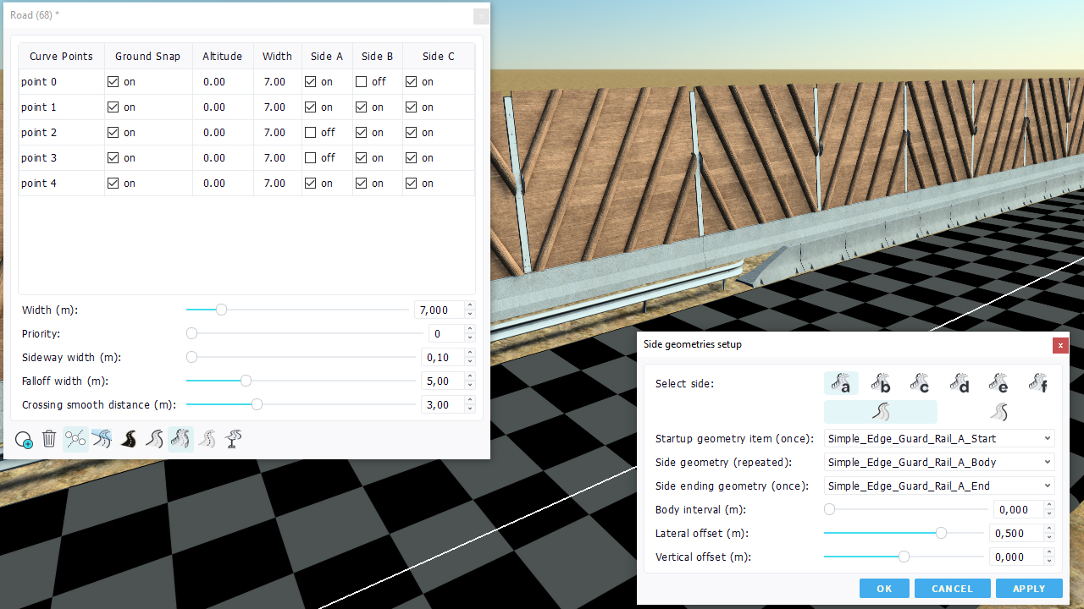The image size is (1084, 609).
Task: Expand Side geometry (repeated) dropdown
Action: (x=939, y=462)
